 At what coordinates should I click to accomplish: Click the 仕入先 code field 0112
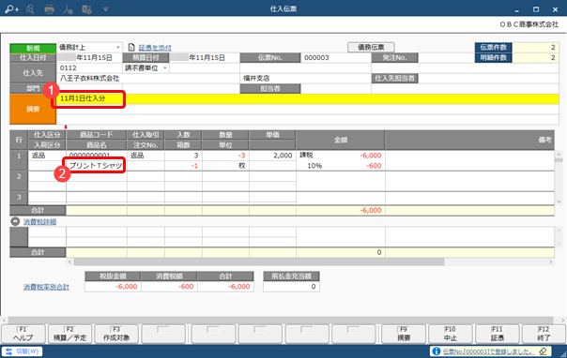(x=89, y=67)
